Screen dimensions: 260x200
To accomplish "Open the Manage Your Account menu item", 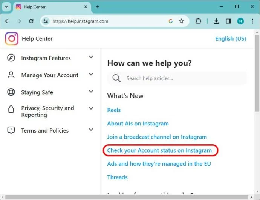I will [x=50, y=75].
